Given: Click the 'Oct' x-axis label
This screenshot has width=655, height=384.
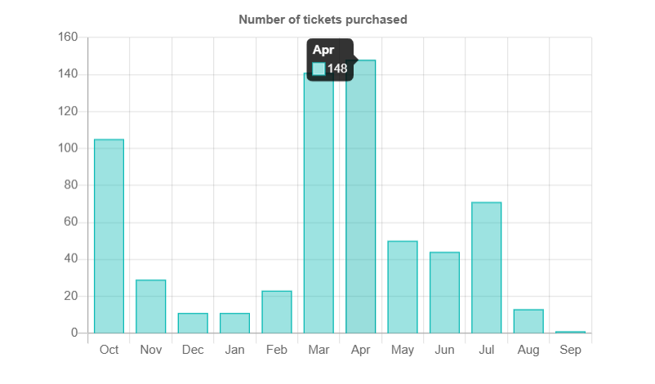Looking at the screenshot, I should (109, 351).
